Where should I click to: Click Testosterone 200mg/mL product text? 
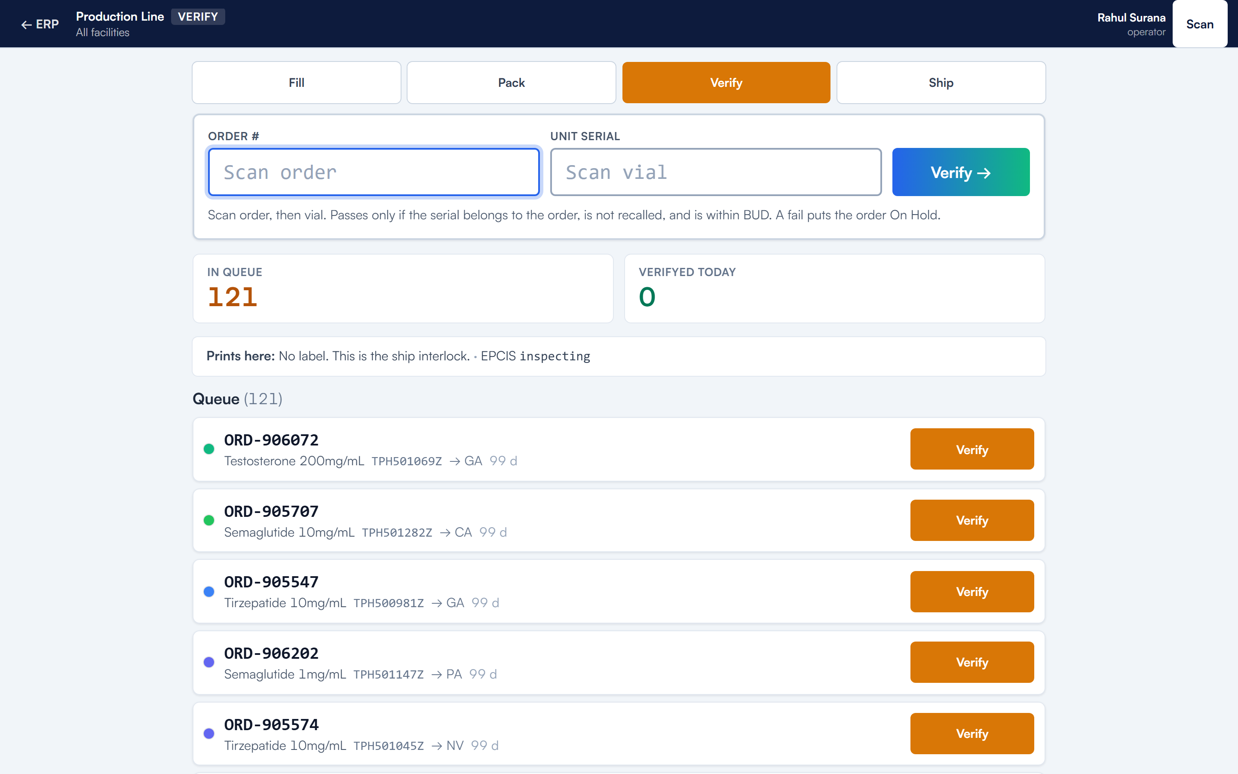(294, 461)
